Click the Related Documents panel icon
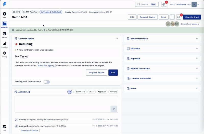This screenshot has height=134, width=204. pyautogui.click(x=128, y=69)
